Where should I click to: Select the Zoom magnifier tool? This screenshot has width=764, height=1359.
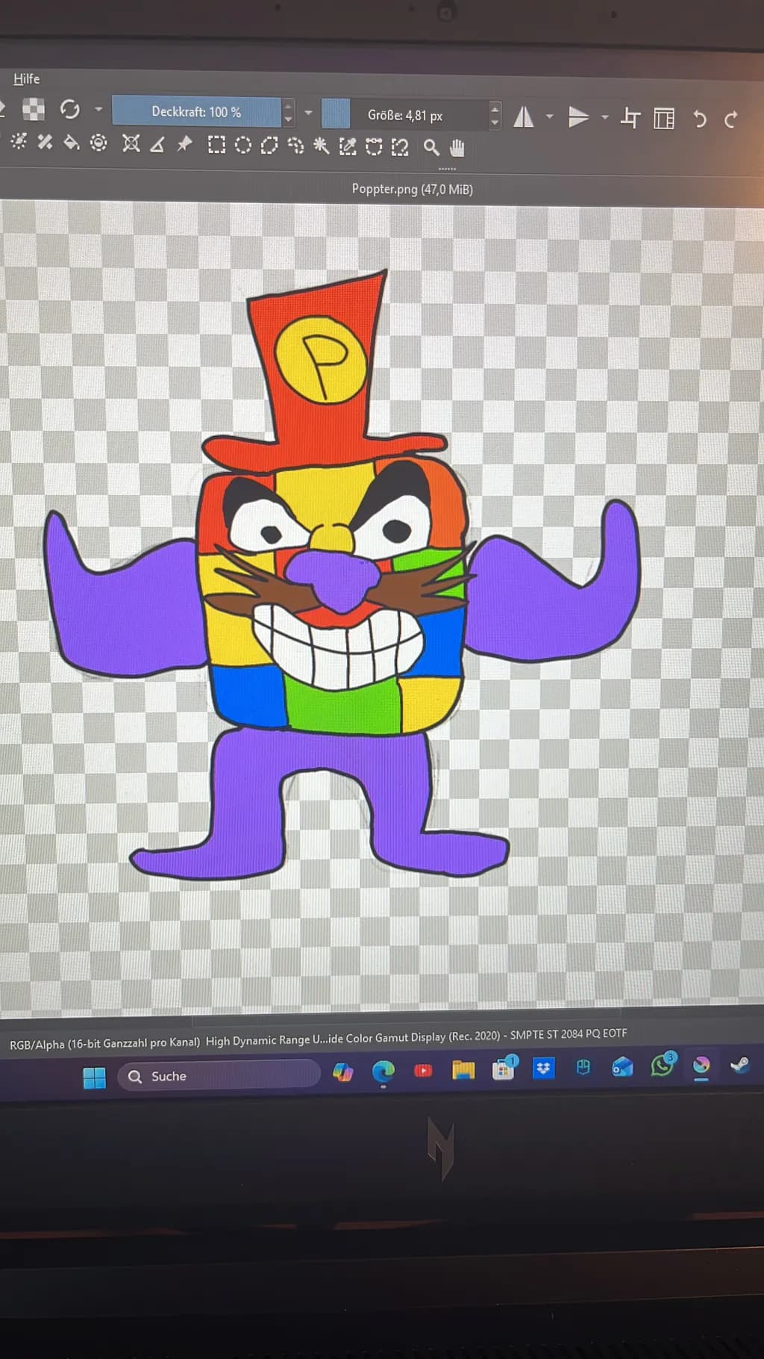pos(431,147)
